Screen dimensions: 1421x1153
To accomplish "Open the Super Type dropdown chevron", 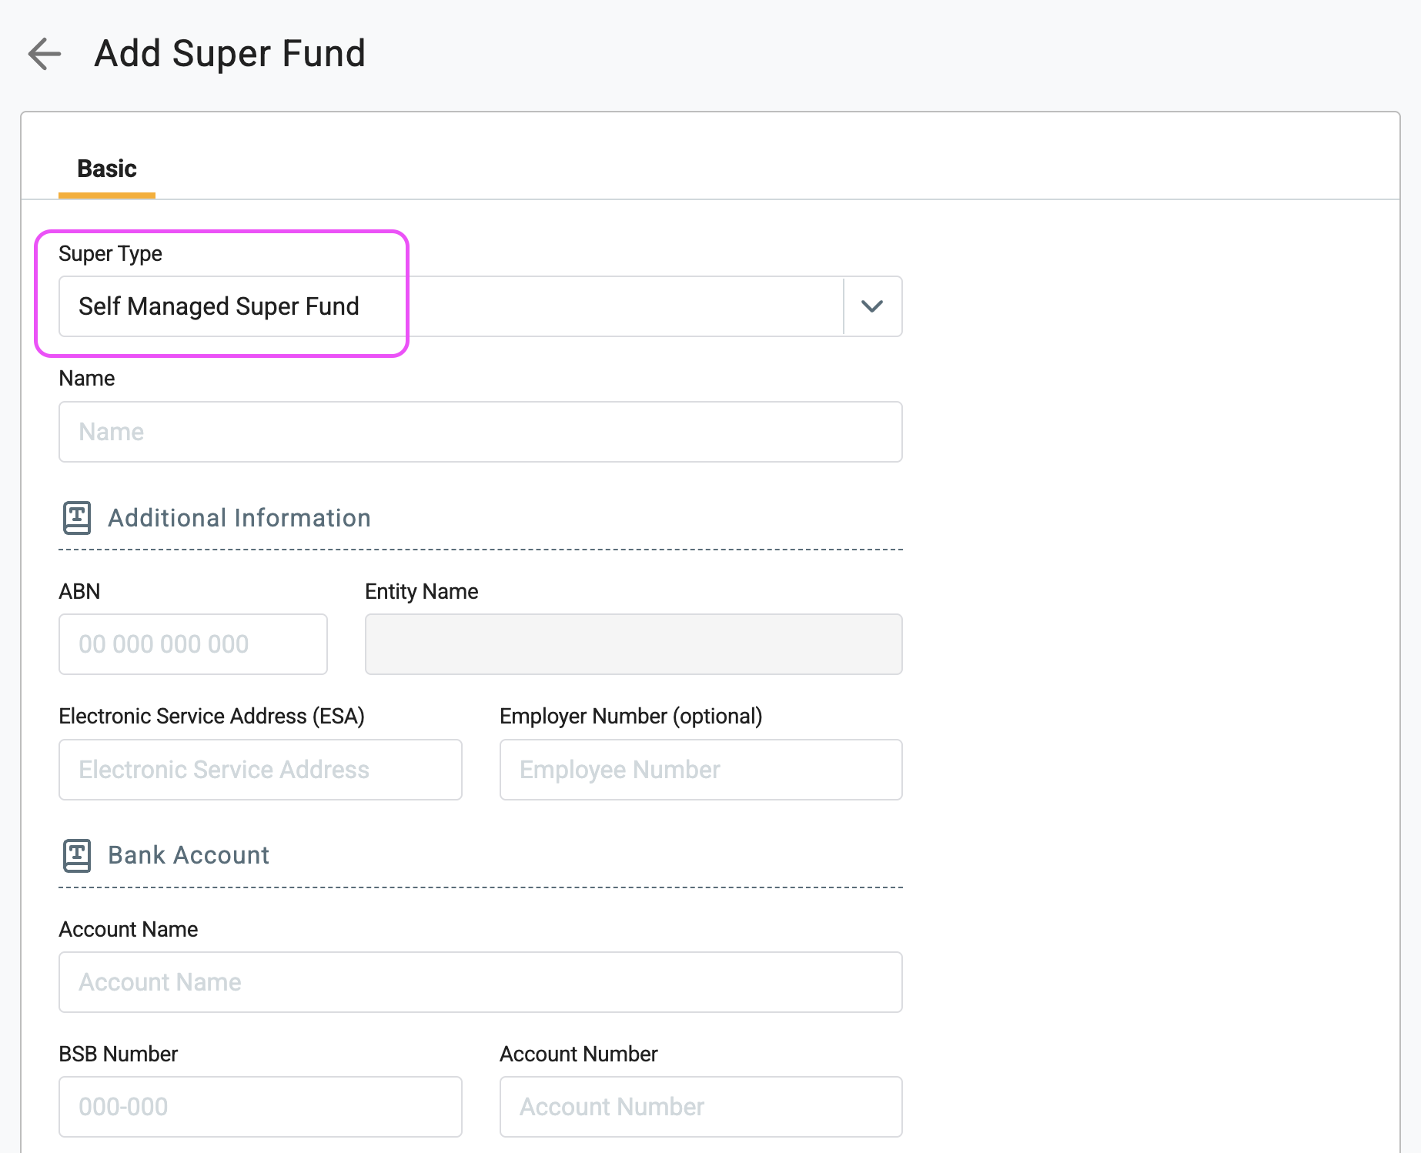I will pyautogui.click(x=872, y=306).
